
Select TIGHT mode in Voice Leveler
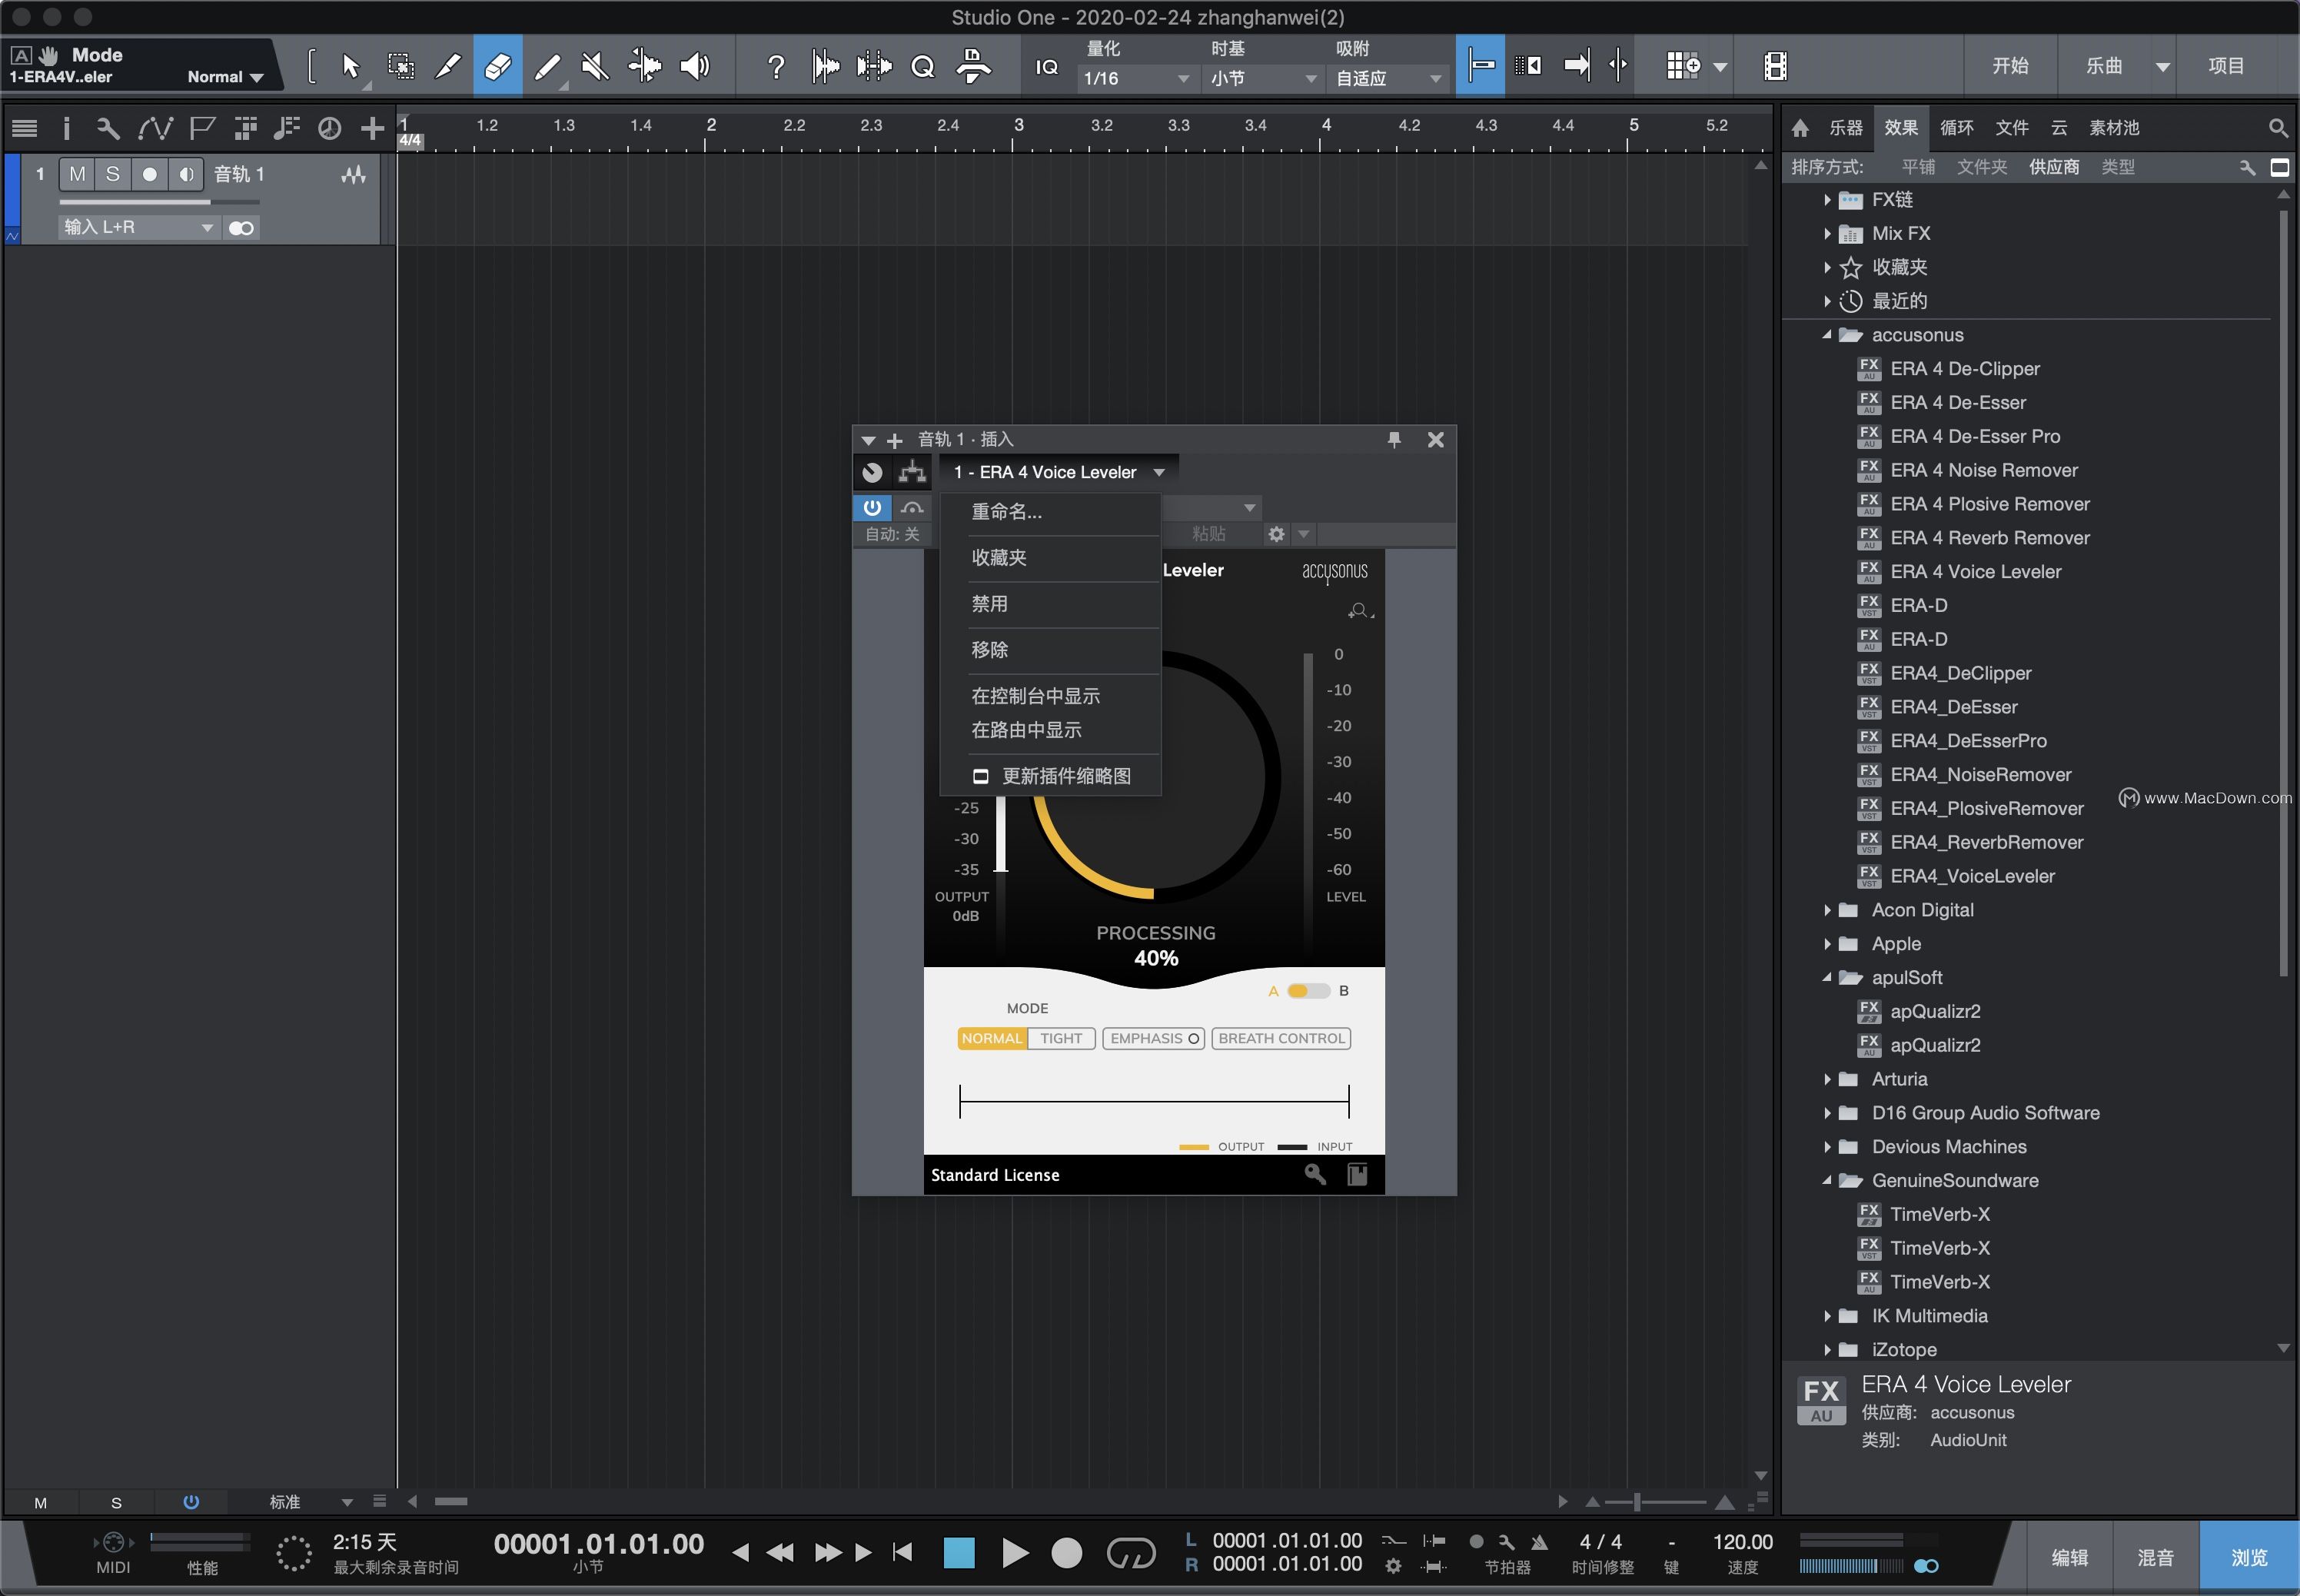coord(1061,1038)
